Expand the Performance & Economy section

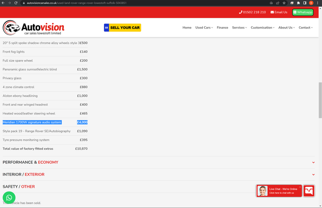(x=159, y=162)
